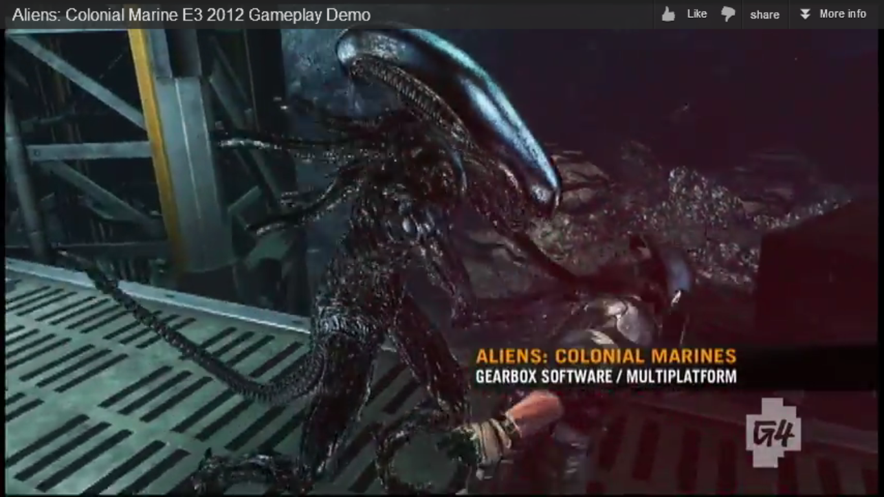Click the video title in the top bar
This screenshot has width=884, height=497.
192,15
